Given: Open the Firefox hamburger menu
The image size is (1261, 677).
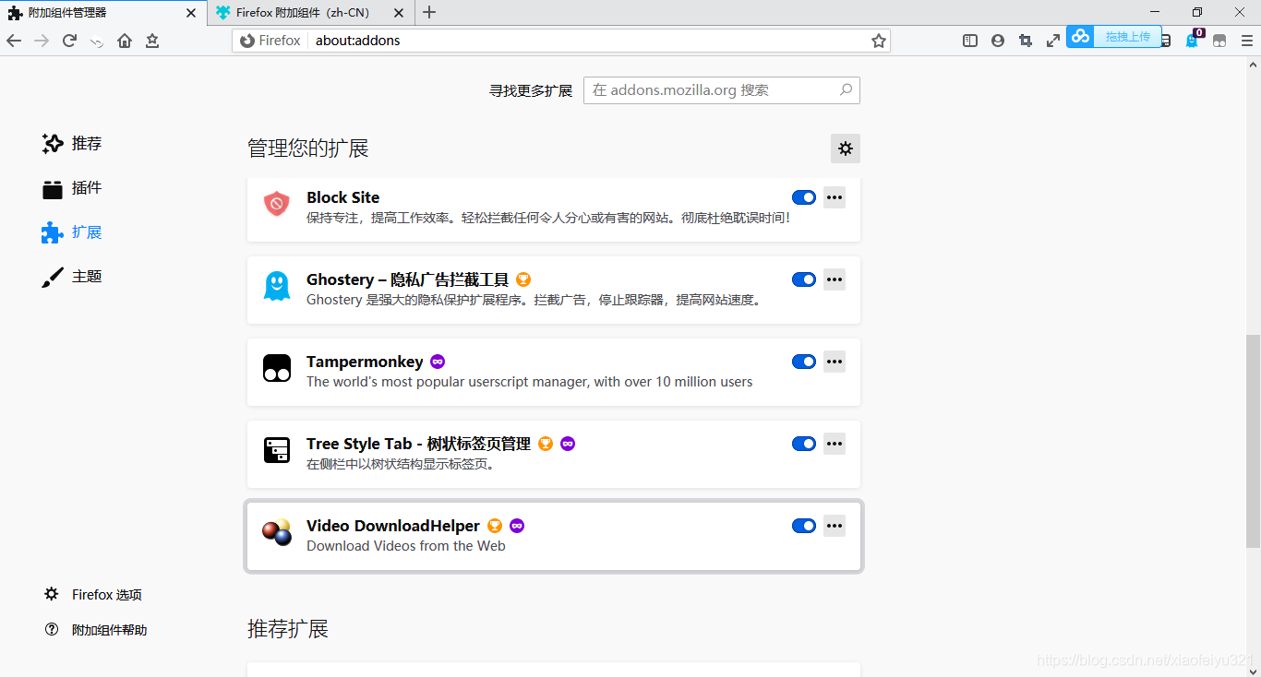Looking at the screenshot, I should (1246, 41).
